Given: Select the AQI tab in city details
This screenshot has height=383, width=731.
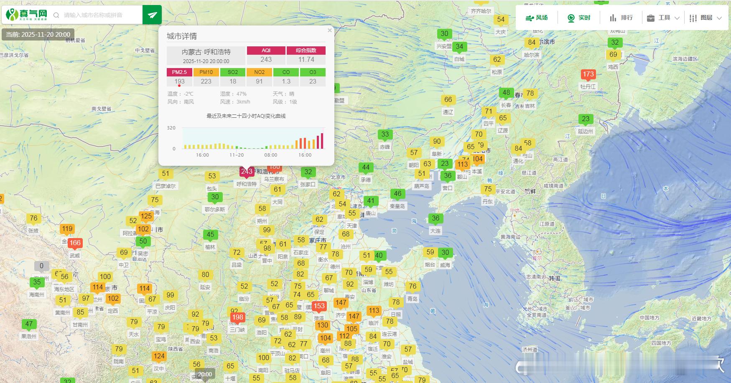Looking at the screenshot, I should [x=266, y=51].
